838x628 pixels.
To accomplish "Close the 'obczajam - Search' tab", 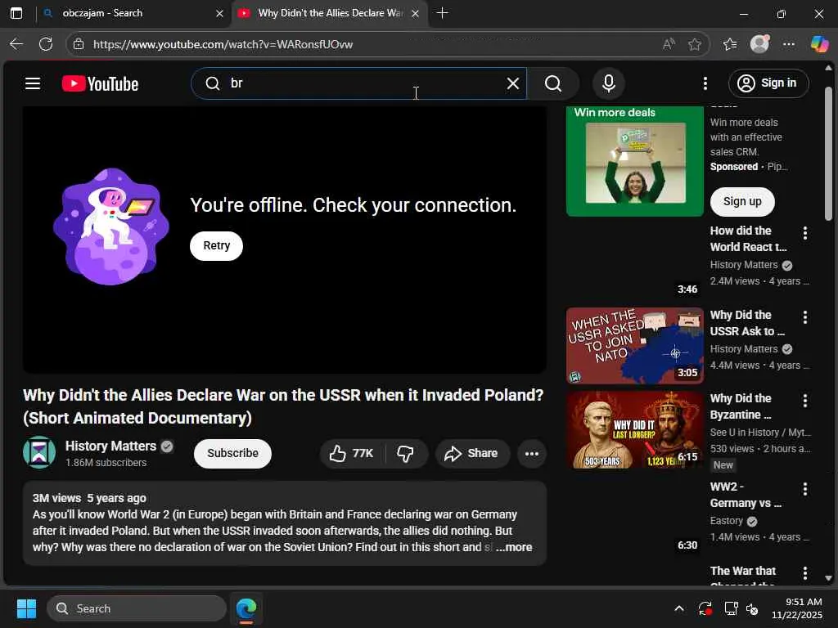I will (219, 13).
